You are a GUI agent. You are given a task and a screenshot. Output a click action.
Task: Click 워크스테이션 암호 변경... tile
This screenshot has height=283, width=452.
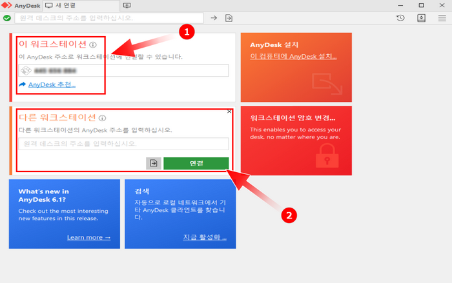[296, 141]
